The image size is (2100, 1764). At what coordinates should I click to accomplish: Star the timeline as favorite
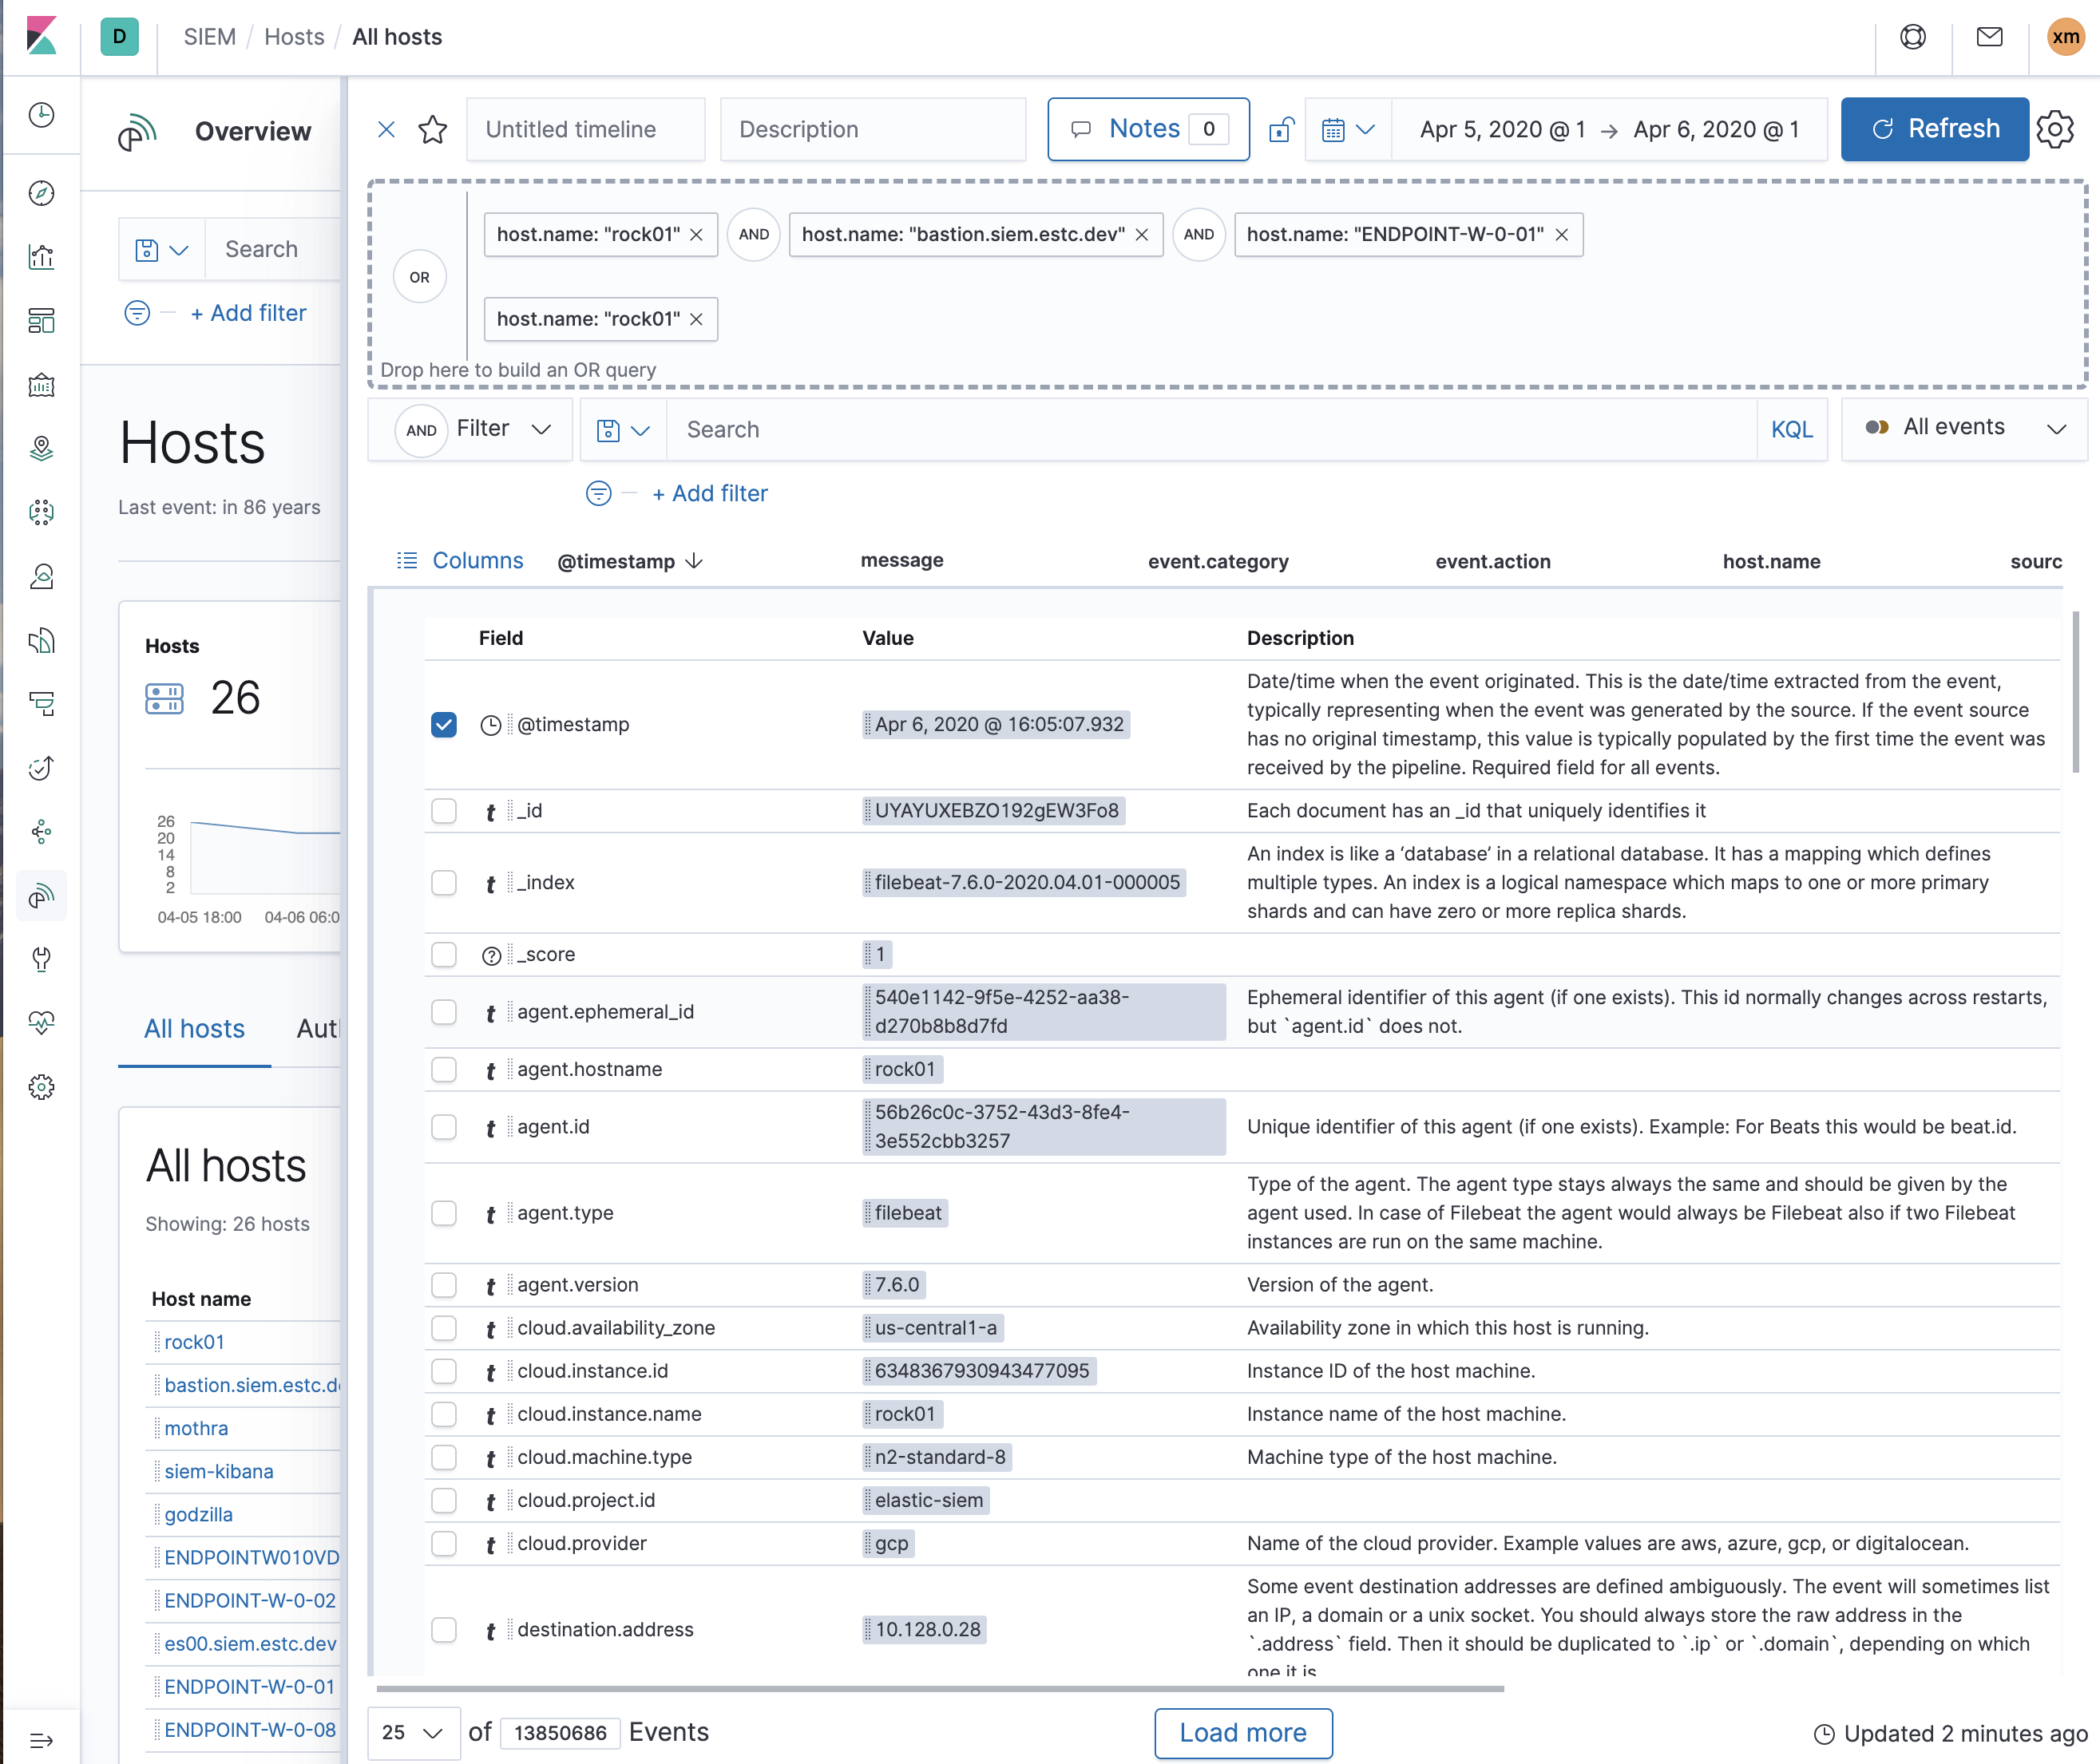coord(432,129)
